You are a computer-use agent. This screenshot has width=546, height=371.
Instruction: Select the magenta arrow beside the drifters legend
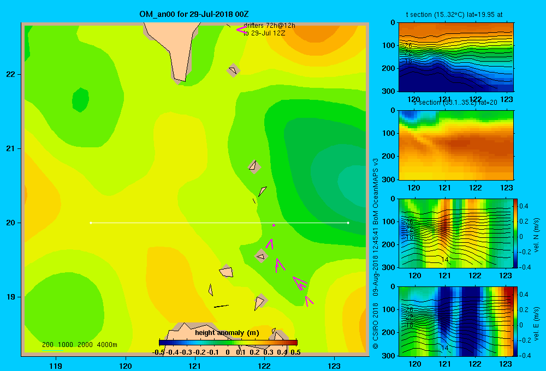pyautogui.click(x=242, y=30)
